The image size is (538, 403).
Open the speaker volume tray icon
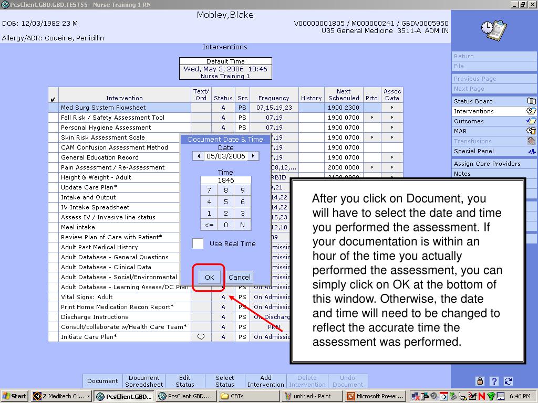coord(434,396)
